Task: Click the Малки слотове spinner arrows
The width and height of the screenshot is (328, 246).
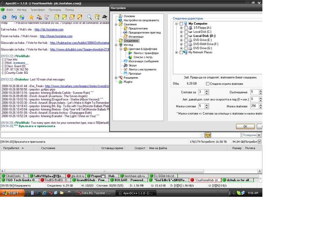Action: [207, 106]
